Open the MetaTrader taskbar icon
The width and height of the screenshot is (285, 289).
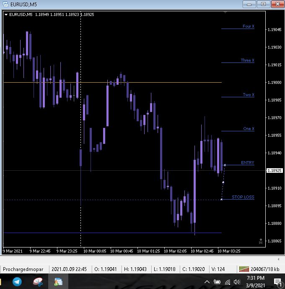(x=58, y=282)
